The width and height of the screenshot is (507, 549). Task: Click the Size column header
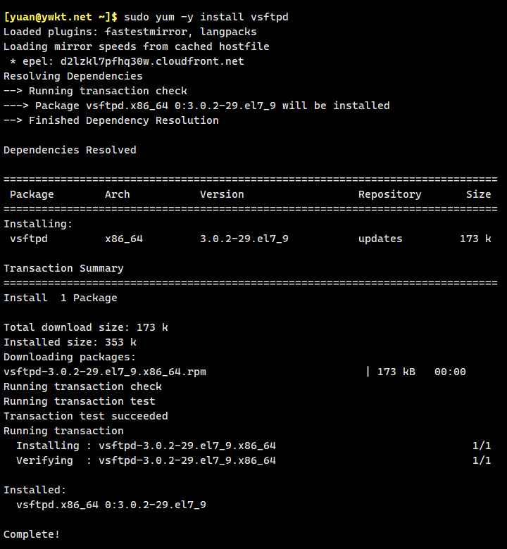479,194
